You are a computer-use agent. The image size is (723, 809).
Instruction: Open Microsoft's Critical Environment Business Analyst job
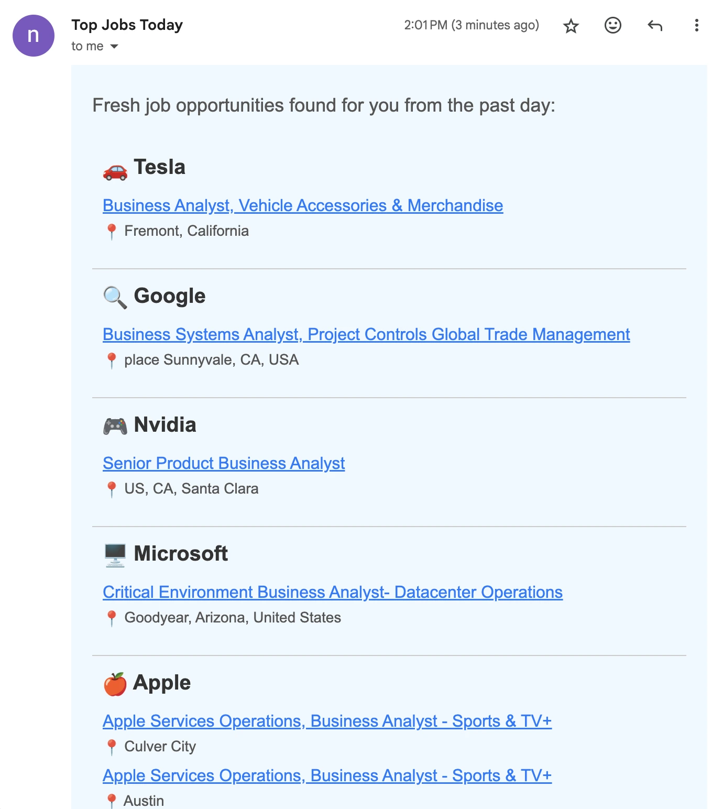[333, 592]
